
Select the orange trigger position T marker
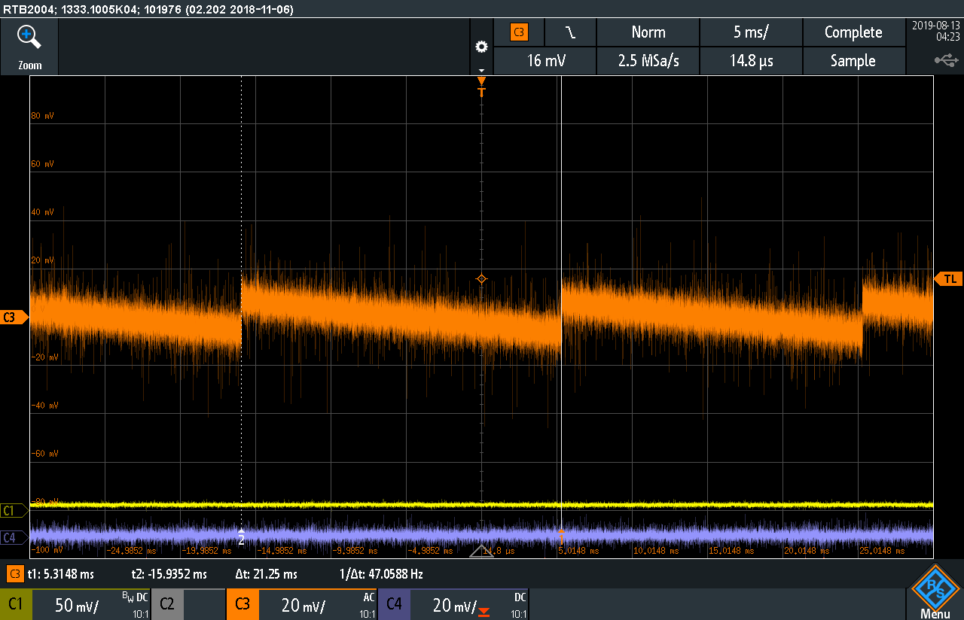click(x=482, y=87)
